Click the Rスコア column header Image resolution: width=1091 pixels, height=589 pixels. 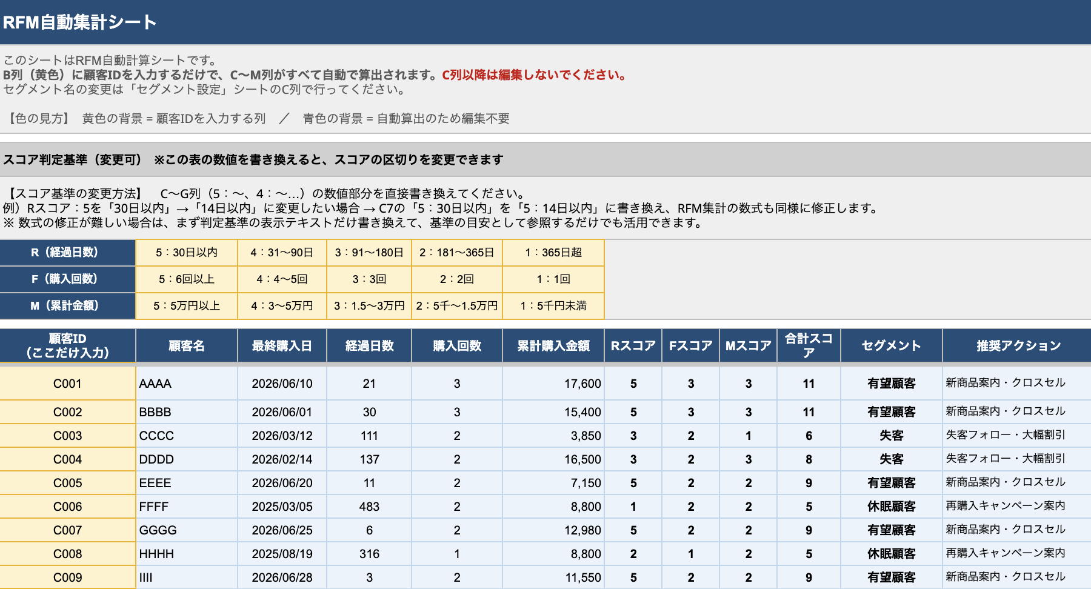(x=633, y=346)
